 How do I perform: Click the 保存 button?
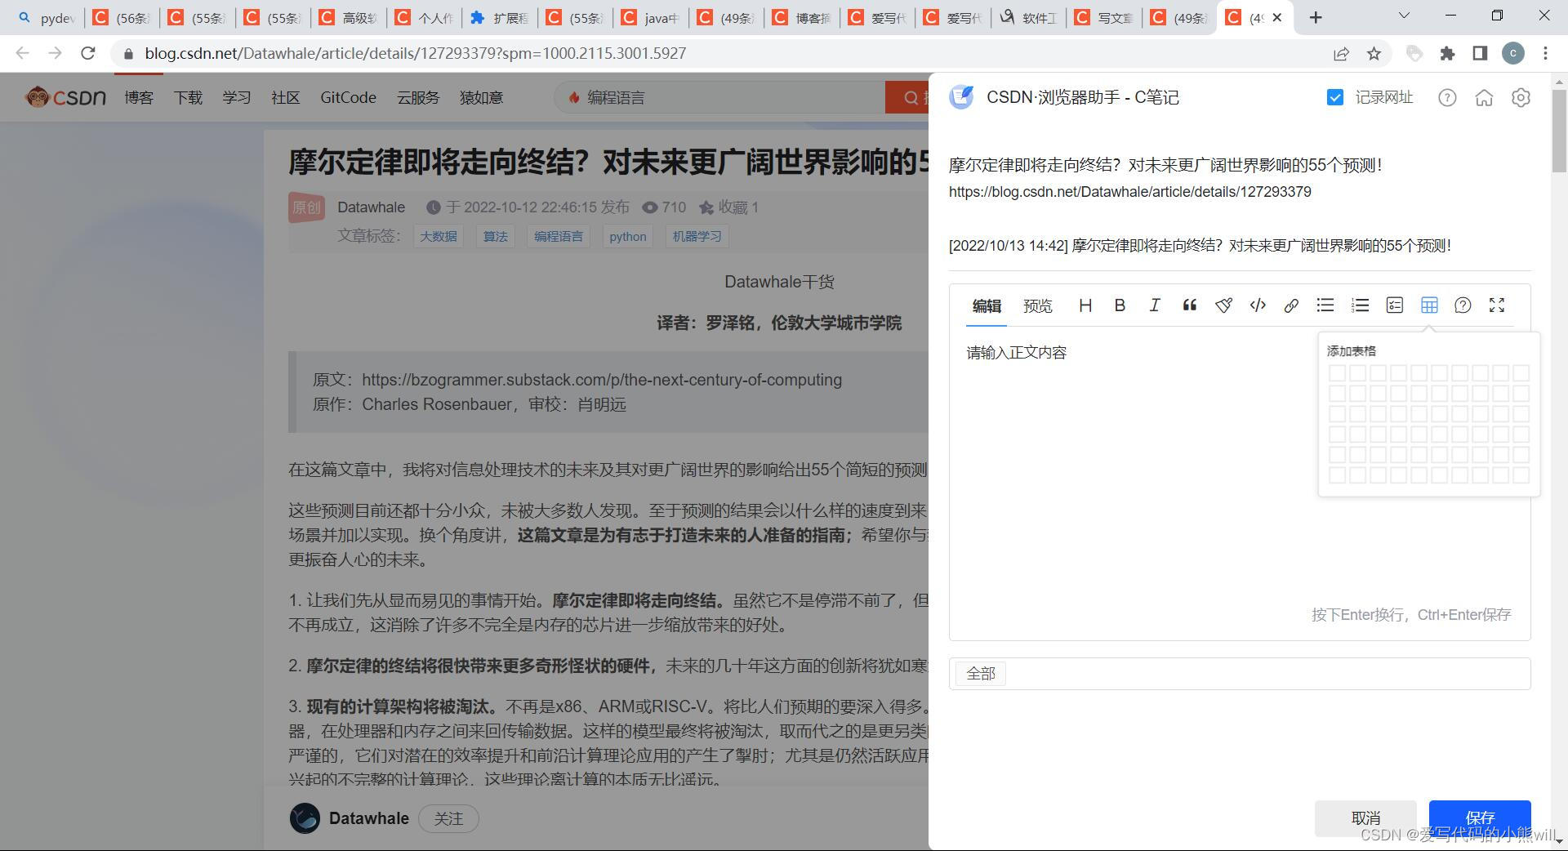[x=1480, y=818]
